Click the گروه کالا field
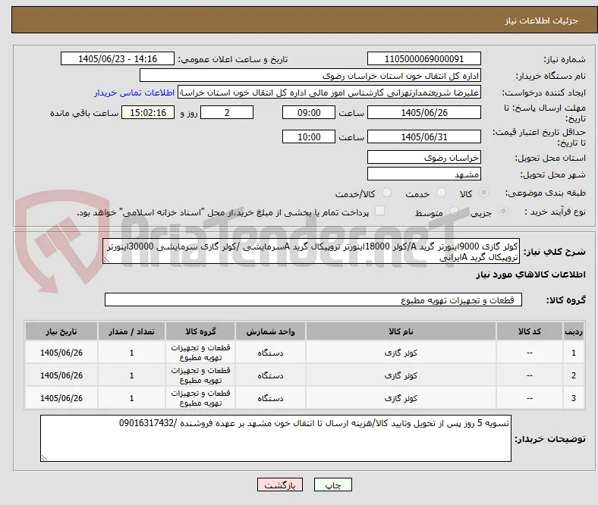598x505 pixels. 313,300
